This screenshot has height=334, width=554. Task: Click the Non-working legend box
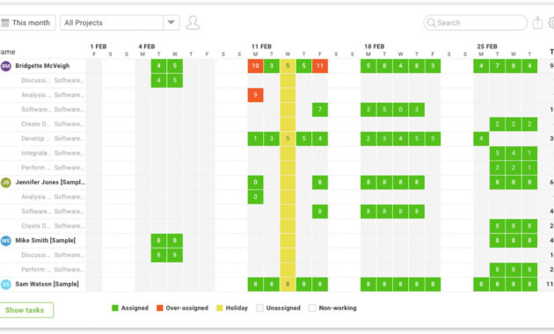click(312, 308)
